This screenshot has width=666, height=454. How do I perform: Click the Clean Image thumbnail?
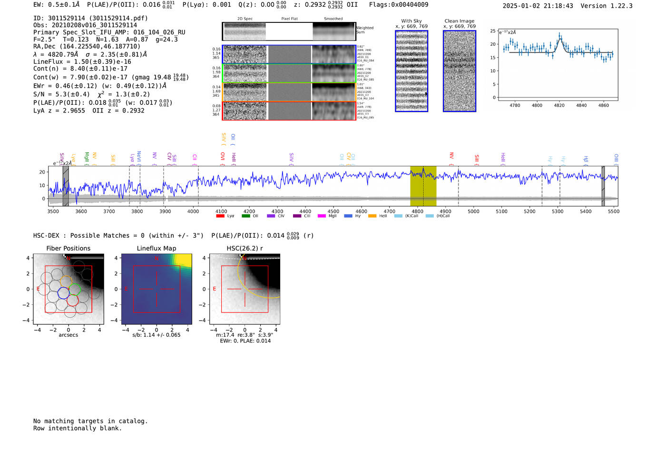pos(460,71)
